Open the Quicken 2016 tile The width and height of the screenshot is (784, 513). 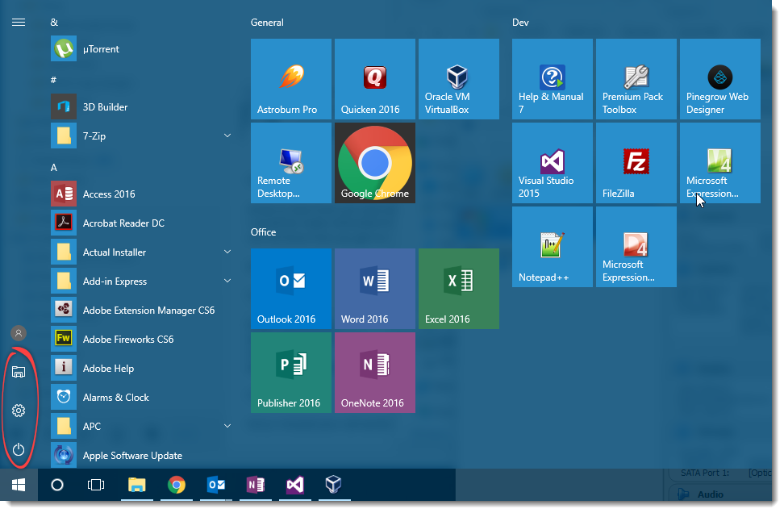[374, 78]
